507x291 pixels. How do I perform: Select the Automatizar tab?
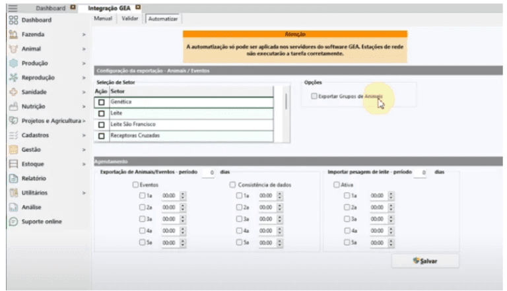163,18
